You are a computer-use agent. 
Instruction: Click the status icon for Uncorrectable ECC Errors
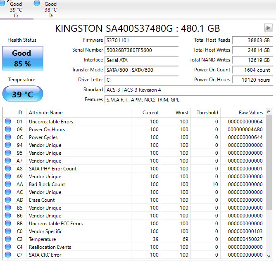pos(8,223)
